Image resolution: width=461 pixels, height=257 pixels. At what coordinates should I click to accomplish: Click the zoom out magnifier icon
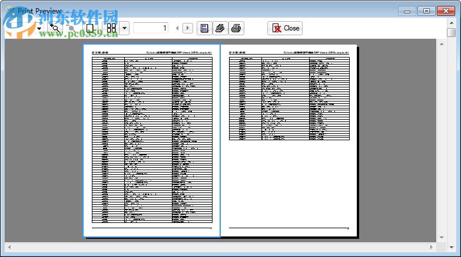pos(71,28)
